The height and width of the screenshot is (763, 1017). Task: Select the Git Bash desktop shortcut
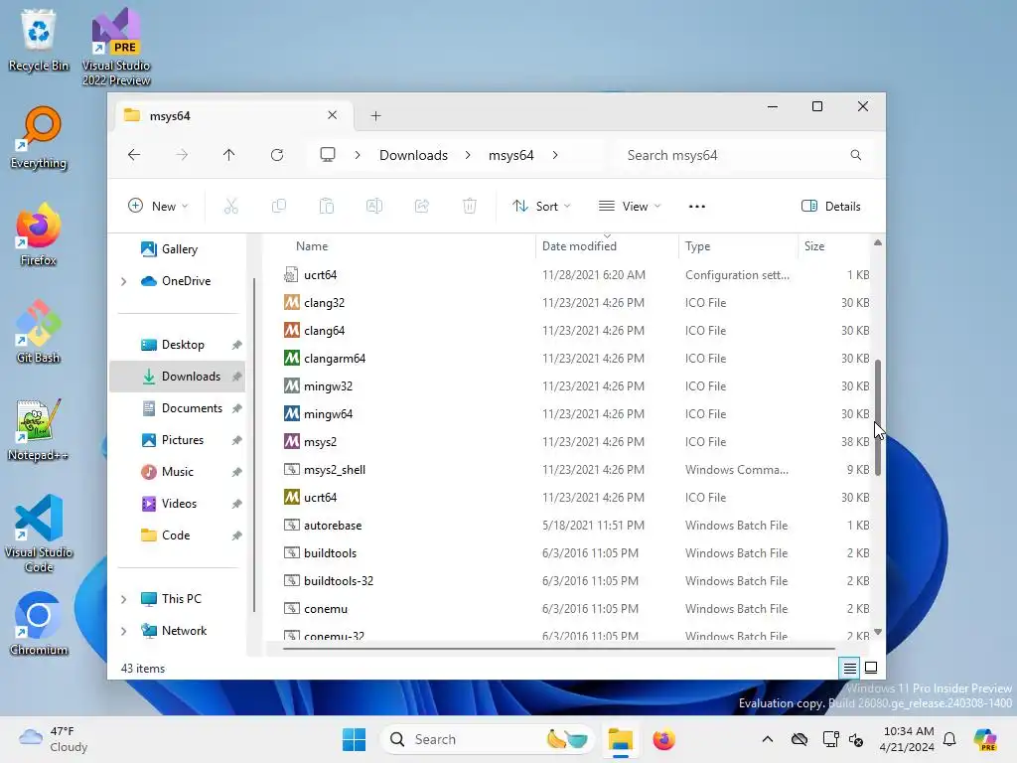[x=39, y=332]
